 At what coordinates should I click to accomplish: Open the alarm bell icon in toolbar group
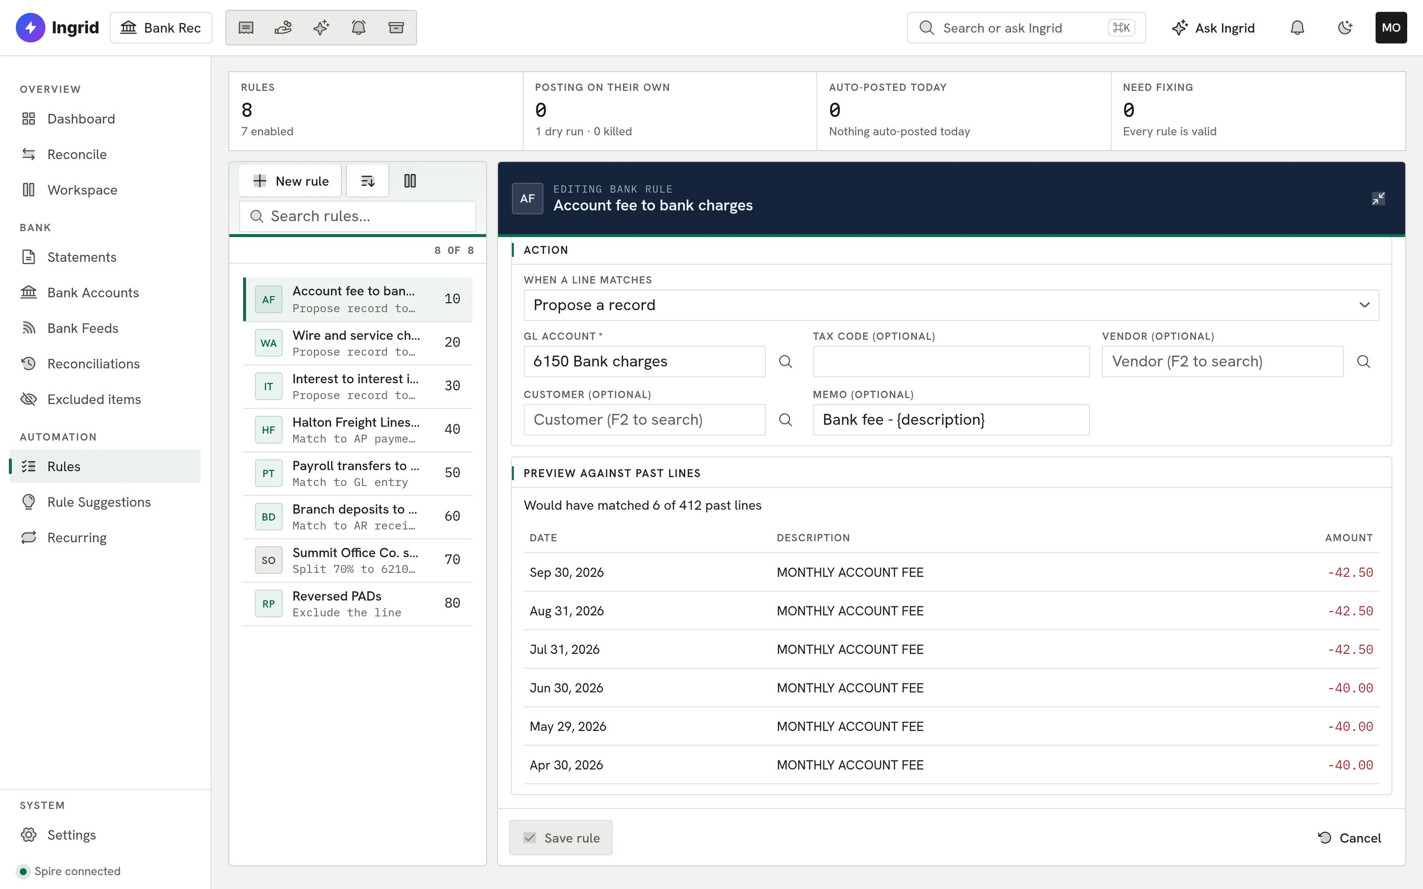[x=359, y=28]
